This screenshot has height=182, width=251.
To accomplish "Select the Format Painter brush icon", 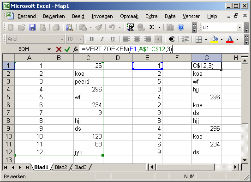I will pos(99,27).
